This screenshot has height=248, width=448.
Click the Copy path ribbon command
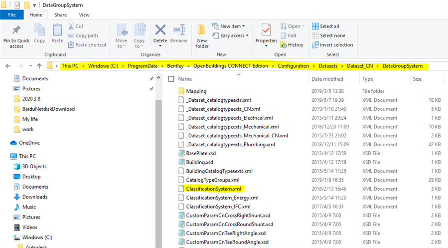[x=83, y=35]
